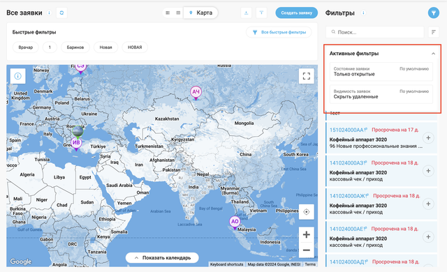Zoom in the map with plus button
This screenshot has height=272, width=447.
pos(307,234)
